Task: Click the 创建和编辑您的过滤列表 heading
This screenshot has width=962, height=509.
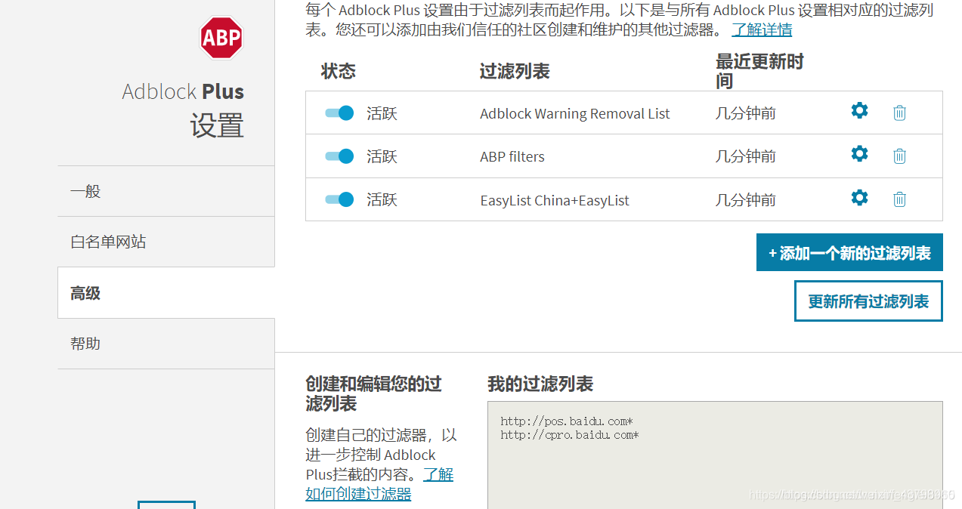Action: pos(373,393)
